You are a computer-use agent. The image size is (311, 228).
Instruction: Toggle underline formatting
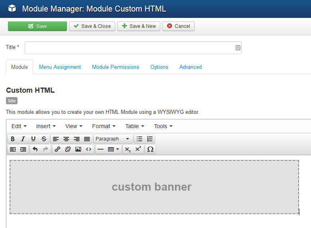[33, 139]
